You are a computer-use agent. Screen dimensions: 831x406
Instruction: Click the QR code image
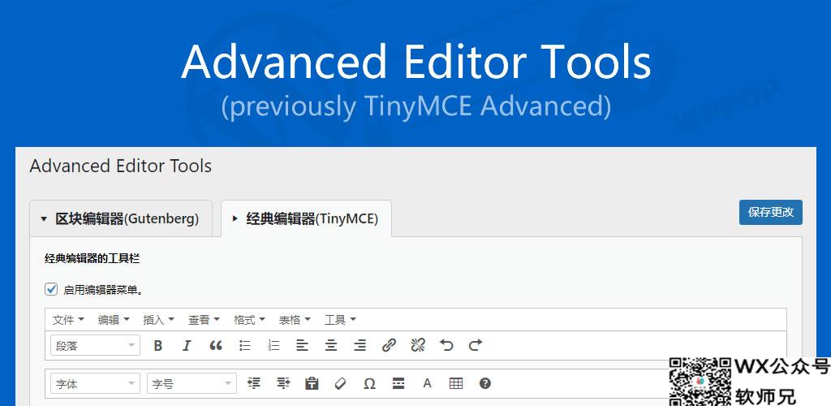pyautogui.click(x=700, y=382)
